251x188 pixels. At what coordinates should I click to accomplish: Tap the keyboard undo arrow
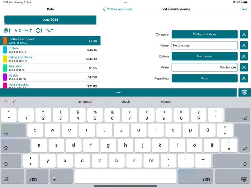[x=6, y=102]
